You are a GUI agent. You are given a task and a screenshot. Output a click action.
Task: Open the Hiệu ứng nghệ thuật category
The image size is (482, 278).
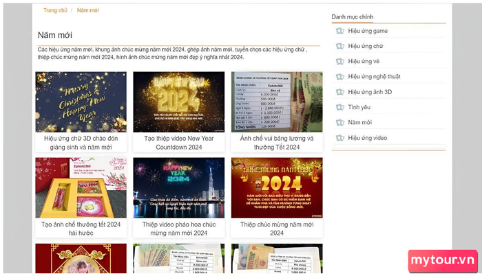point(374,77)
